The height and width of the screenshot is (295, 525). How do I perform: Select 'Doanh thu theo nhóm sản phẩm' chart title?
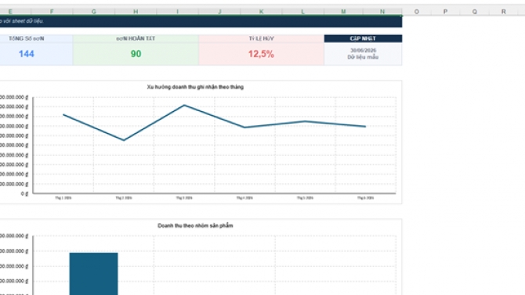[x=195, y=226]
